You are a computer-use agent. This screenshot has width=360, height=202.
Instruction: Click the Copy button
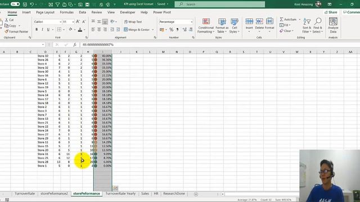click(x=10, y=26)
